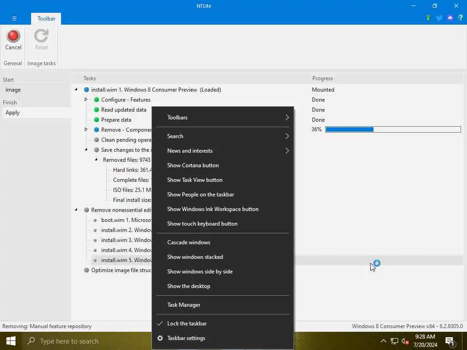Choose Show the desktop
Image resolution: width=467 pixels, height=350 pixels.
pos(223,286)
